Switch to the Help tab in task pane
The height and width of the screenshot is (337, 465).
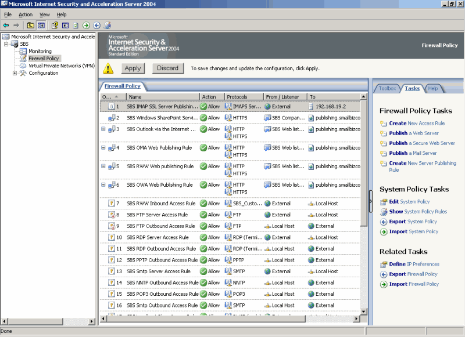(x=432, y=88)
